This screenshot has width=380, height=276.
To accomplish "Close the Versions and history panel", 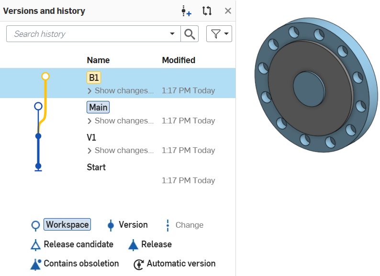I will pos(228,11).
